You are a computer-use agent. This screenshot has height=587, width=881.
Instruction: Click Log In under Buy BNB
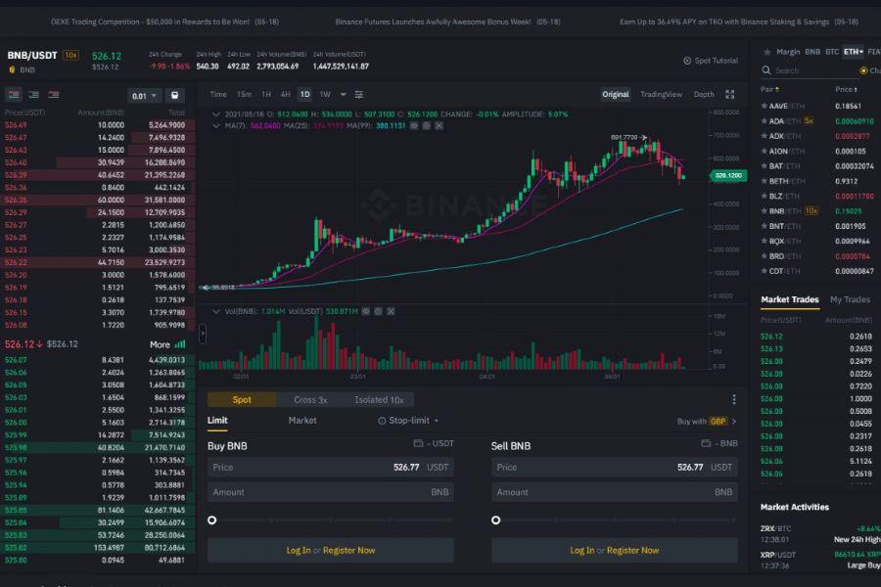click(299, 551)
